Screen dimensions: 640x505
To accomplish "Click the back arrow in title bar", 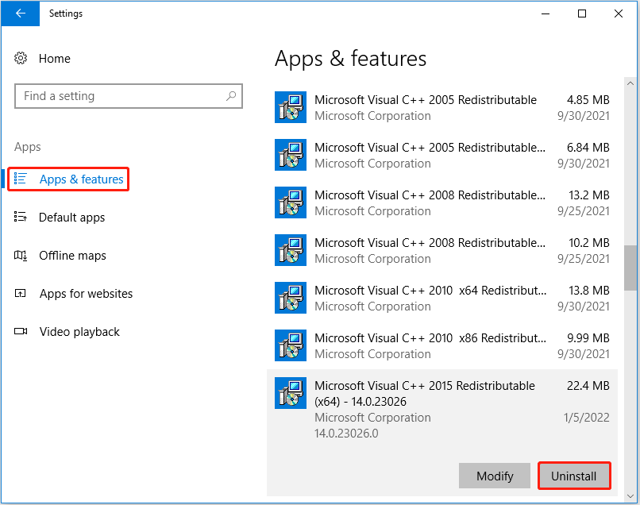I will (20, 13).
